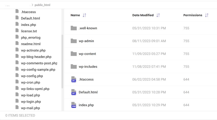Click the wp-content folder name in table

87,54
